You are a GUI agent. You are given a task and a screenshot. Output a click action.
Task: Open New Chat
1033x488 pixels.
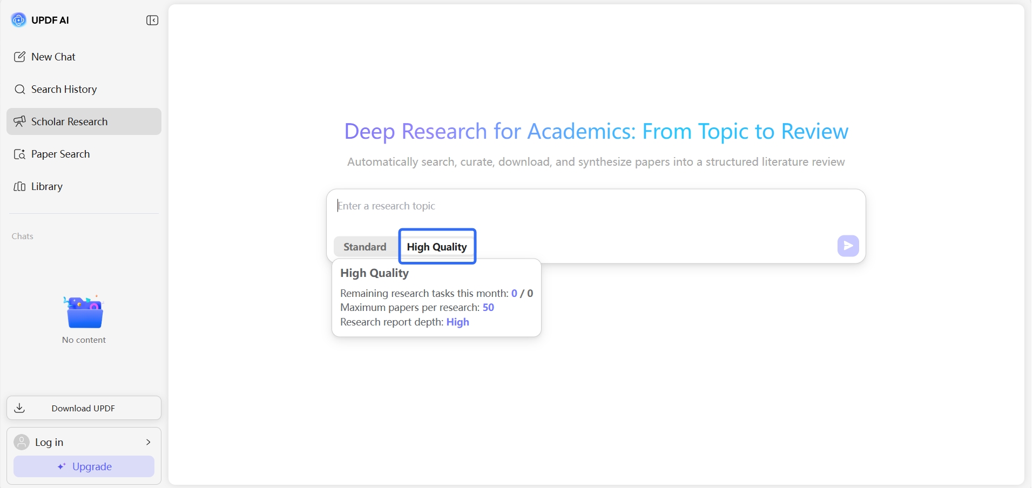point(84,57)
